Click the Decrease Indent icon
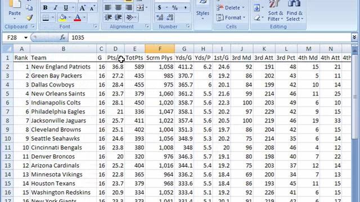 coord(108,17)
